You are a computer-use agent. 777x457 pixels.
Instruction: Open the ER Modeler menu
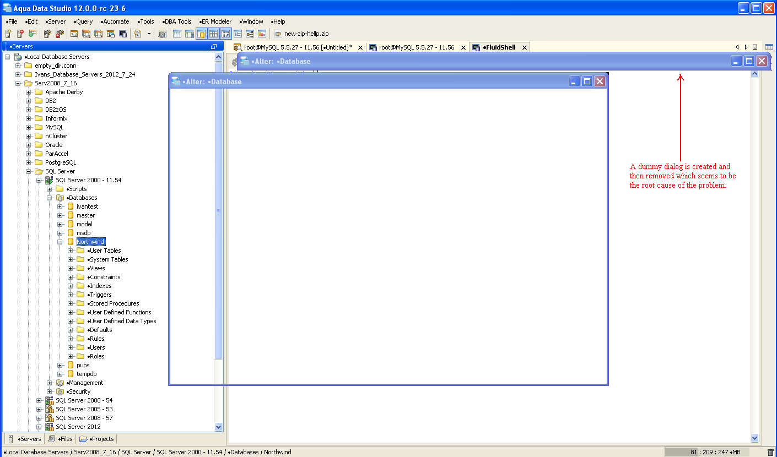(x=215, y=21)
